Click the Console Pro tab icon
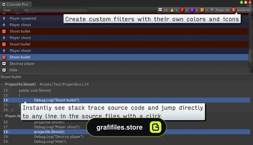The height and width of the screenshot is (145, 253). coord(4,5)
